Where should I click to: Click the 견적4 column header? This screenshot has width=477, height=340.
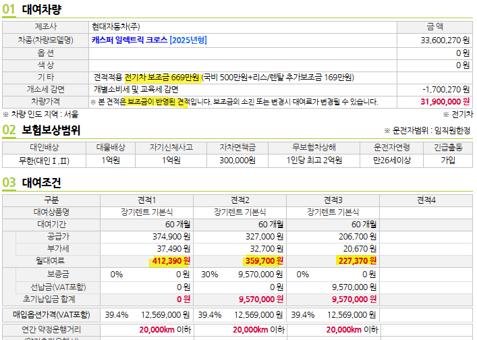click(x=426, y=200)
